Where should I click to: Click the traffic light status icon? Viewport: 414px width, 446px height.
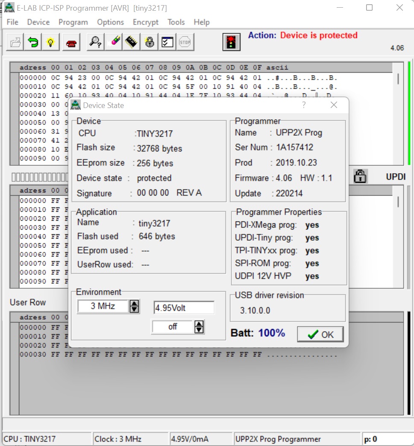point(231,42)
